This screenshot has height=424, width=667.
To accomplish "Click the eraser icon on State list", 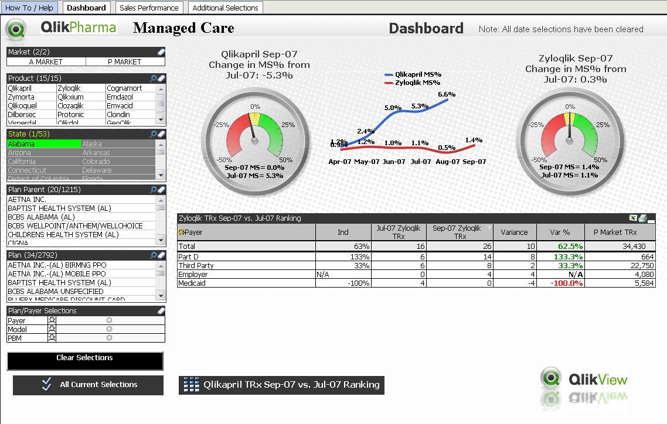I will click(161, 134).
